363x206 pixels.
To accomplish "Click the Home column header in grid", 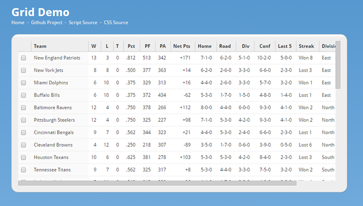I will (205, 46).
